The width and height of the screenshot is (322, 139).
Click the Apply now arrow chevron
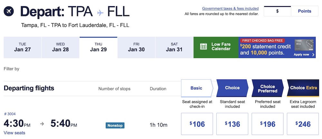point(314,55)
